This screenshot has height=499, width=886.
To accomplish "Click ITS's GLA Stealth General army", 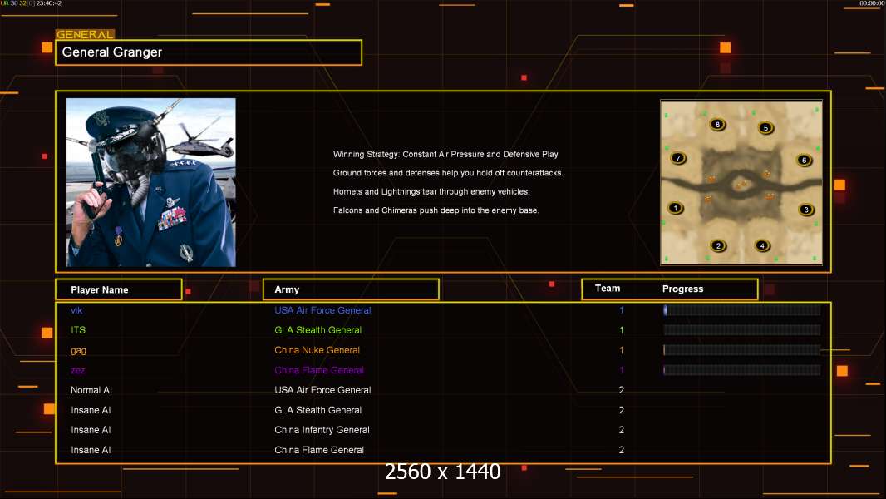I will tap(317, 330).
